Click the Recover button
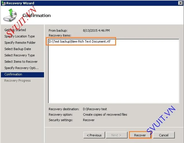The image size is (184, 143). click(140, 135)
